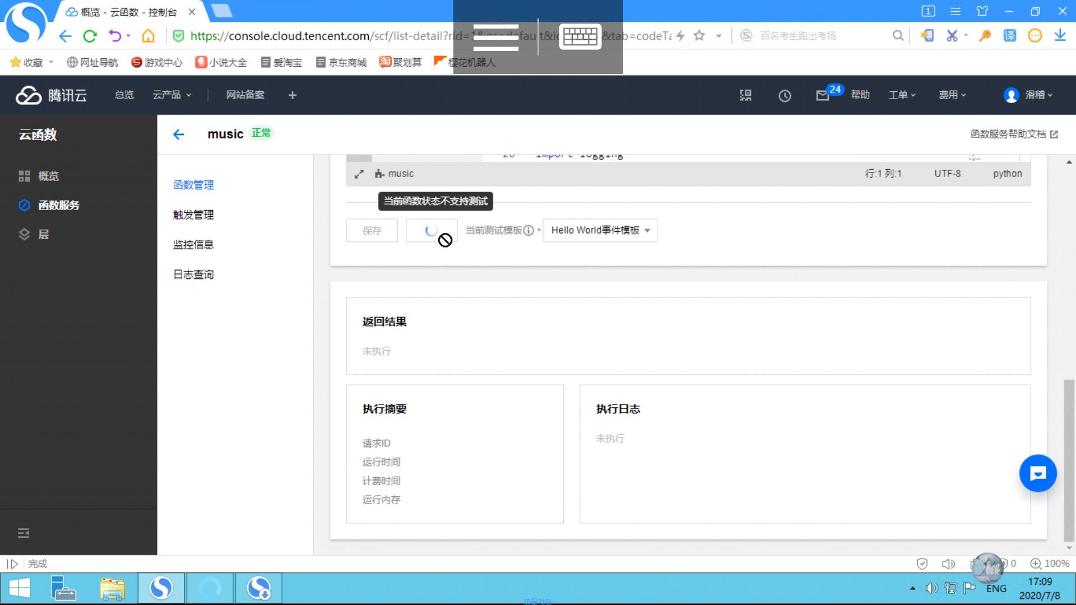Screen dimensions: 1076x605
Task: Click the browser home icon
Action: pyautogui.click(x=148, y=36)
